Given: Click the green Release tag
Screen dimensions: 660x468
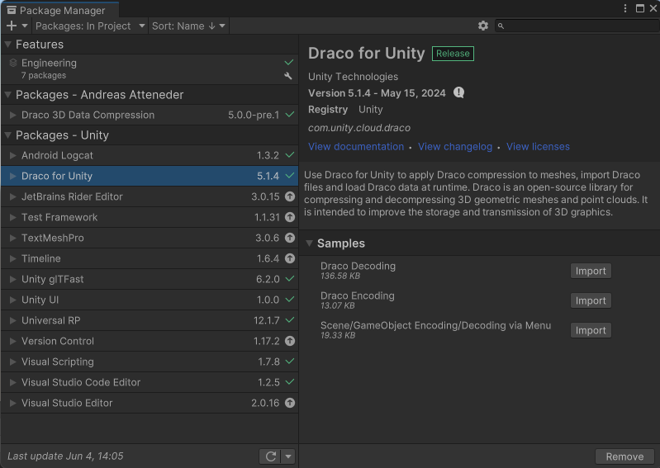Looking at the screenshot, I should (453, 54).
